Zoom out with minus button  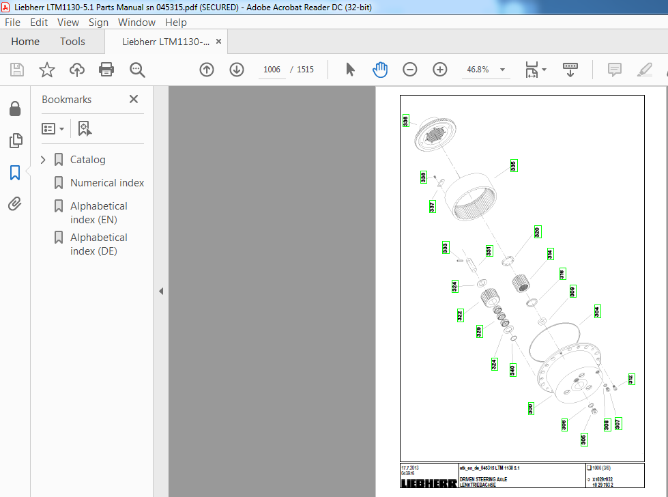410,70
